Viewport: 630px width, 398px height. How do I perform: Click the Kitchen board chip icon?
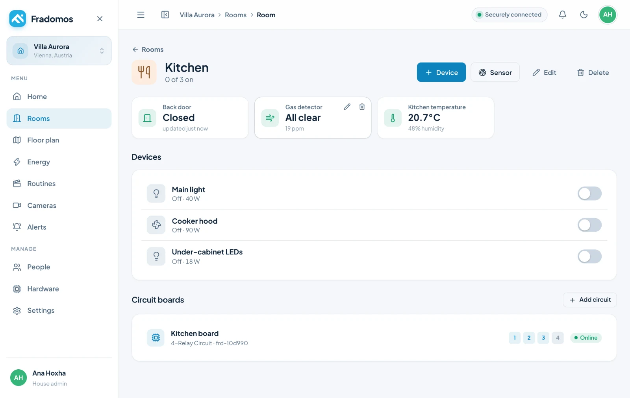point(156,338)
